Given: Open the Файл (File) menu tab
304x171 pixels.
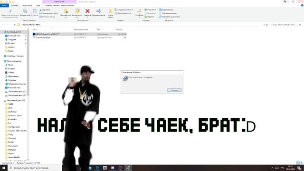Looking at the screenshot, I should (x=4, y=5).
